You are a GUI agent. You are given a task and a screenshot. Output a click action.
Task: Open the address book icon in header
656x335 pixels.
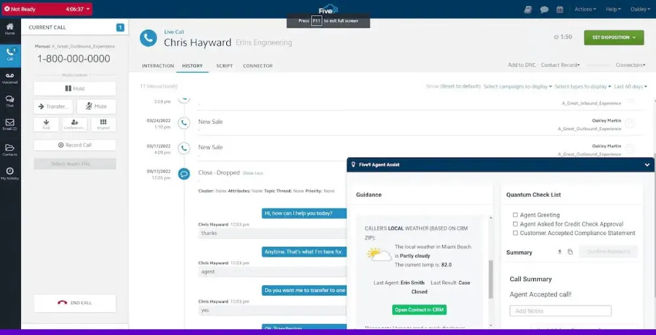point(528,9)
